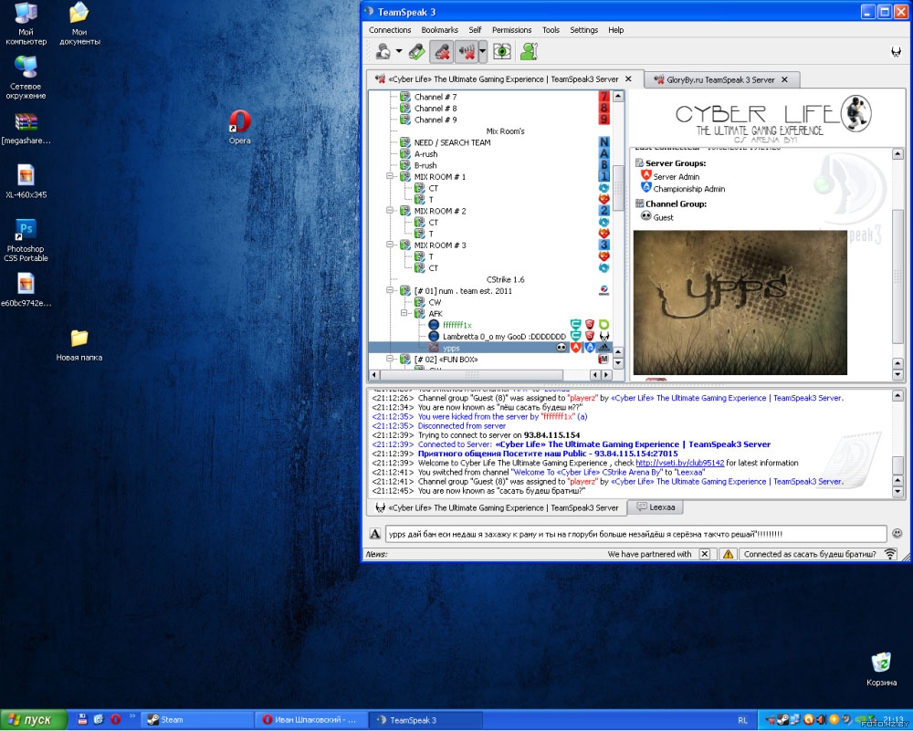Image resolution: width=913 pixels, height=731 pixels.
Task: Open the Opera shortcut on the desktop
Action: 240,127
